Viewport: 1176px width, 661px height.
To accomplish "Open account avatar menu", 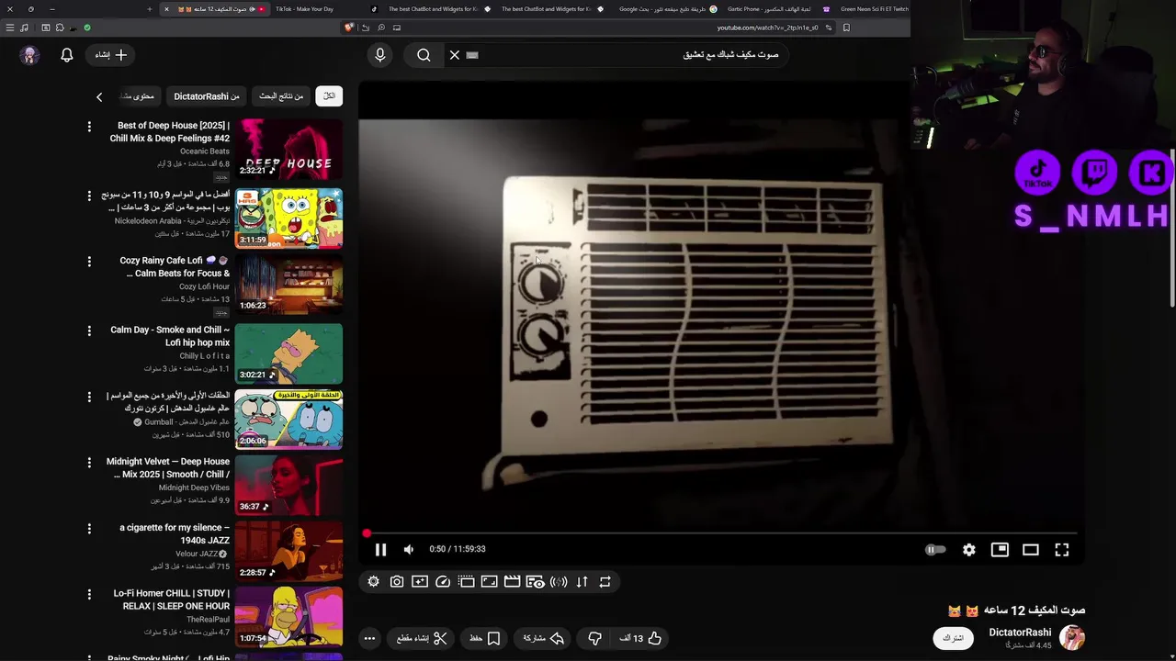I will point(30,55).
